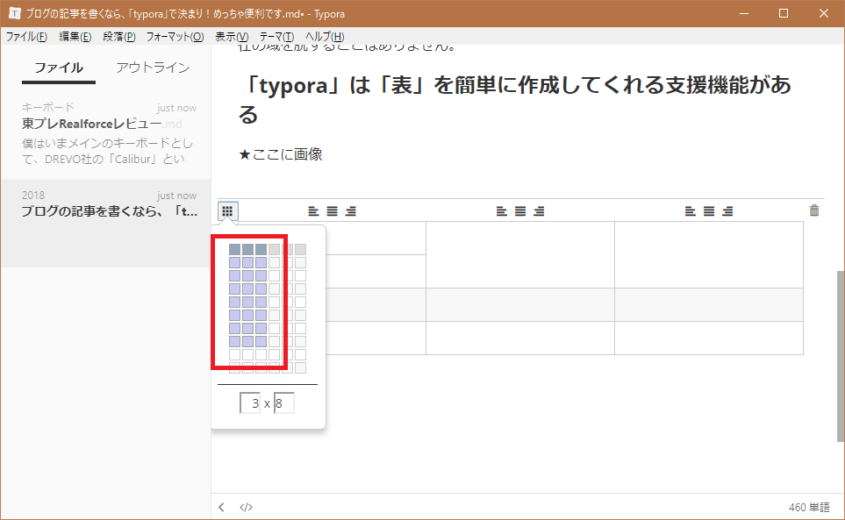Open the 段落(P) menu

tap(119, 36)
